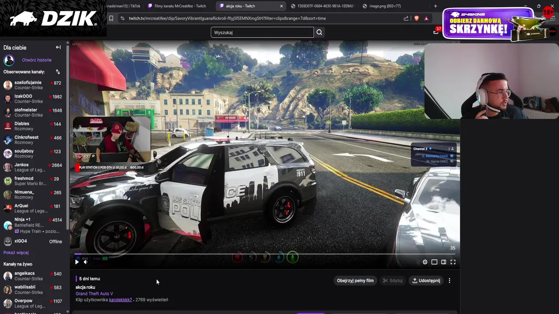The height and width of the screenshot is (314, 559).
Task: Open Jankos channel in sidebar
Action: click(33, 167)
